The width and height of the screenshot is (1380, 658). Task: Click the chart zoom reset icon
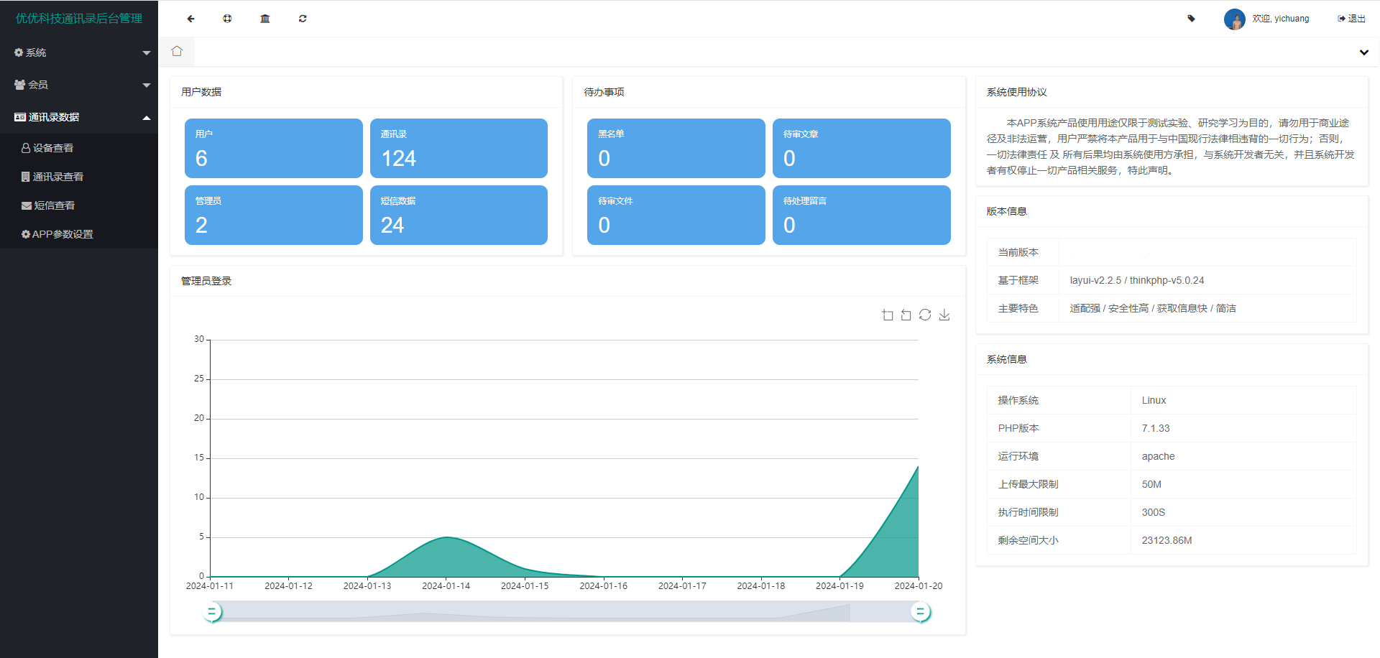[906, 315]
